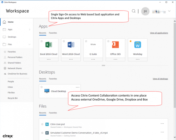
Task: Click the JH user avatar
Action: pyautogui.click(x=145, y=11)
